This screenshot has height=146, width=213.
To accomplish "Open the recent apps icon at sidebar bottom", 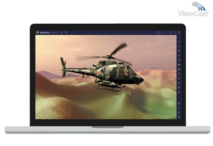I will 179,117.
